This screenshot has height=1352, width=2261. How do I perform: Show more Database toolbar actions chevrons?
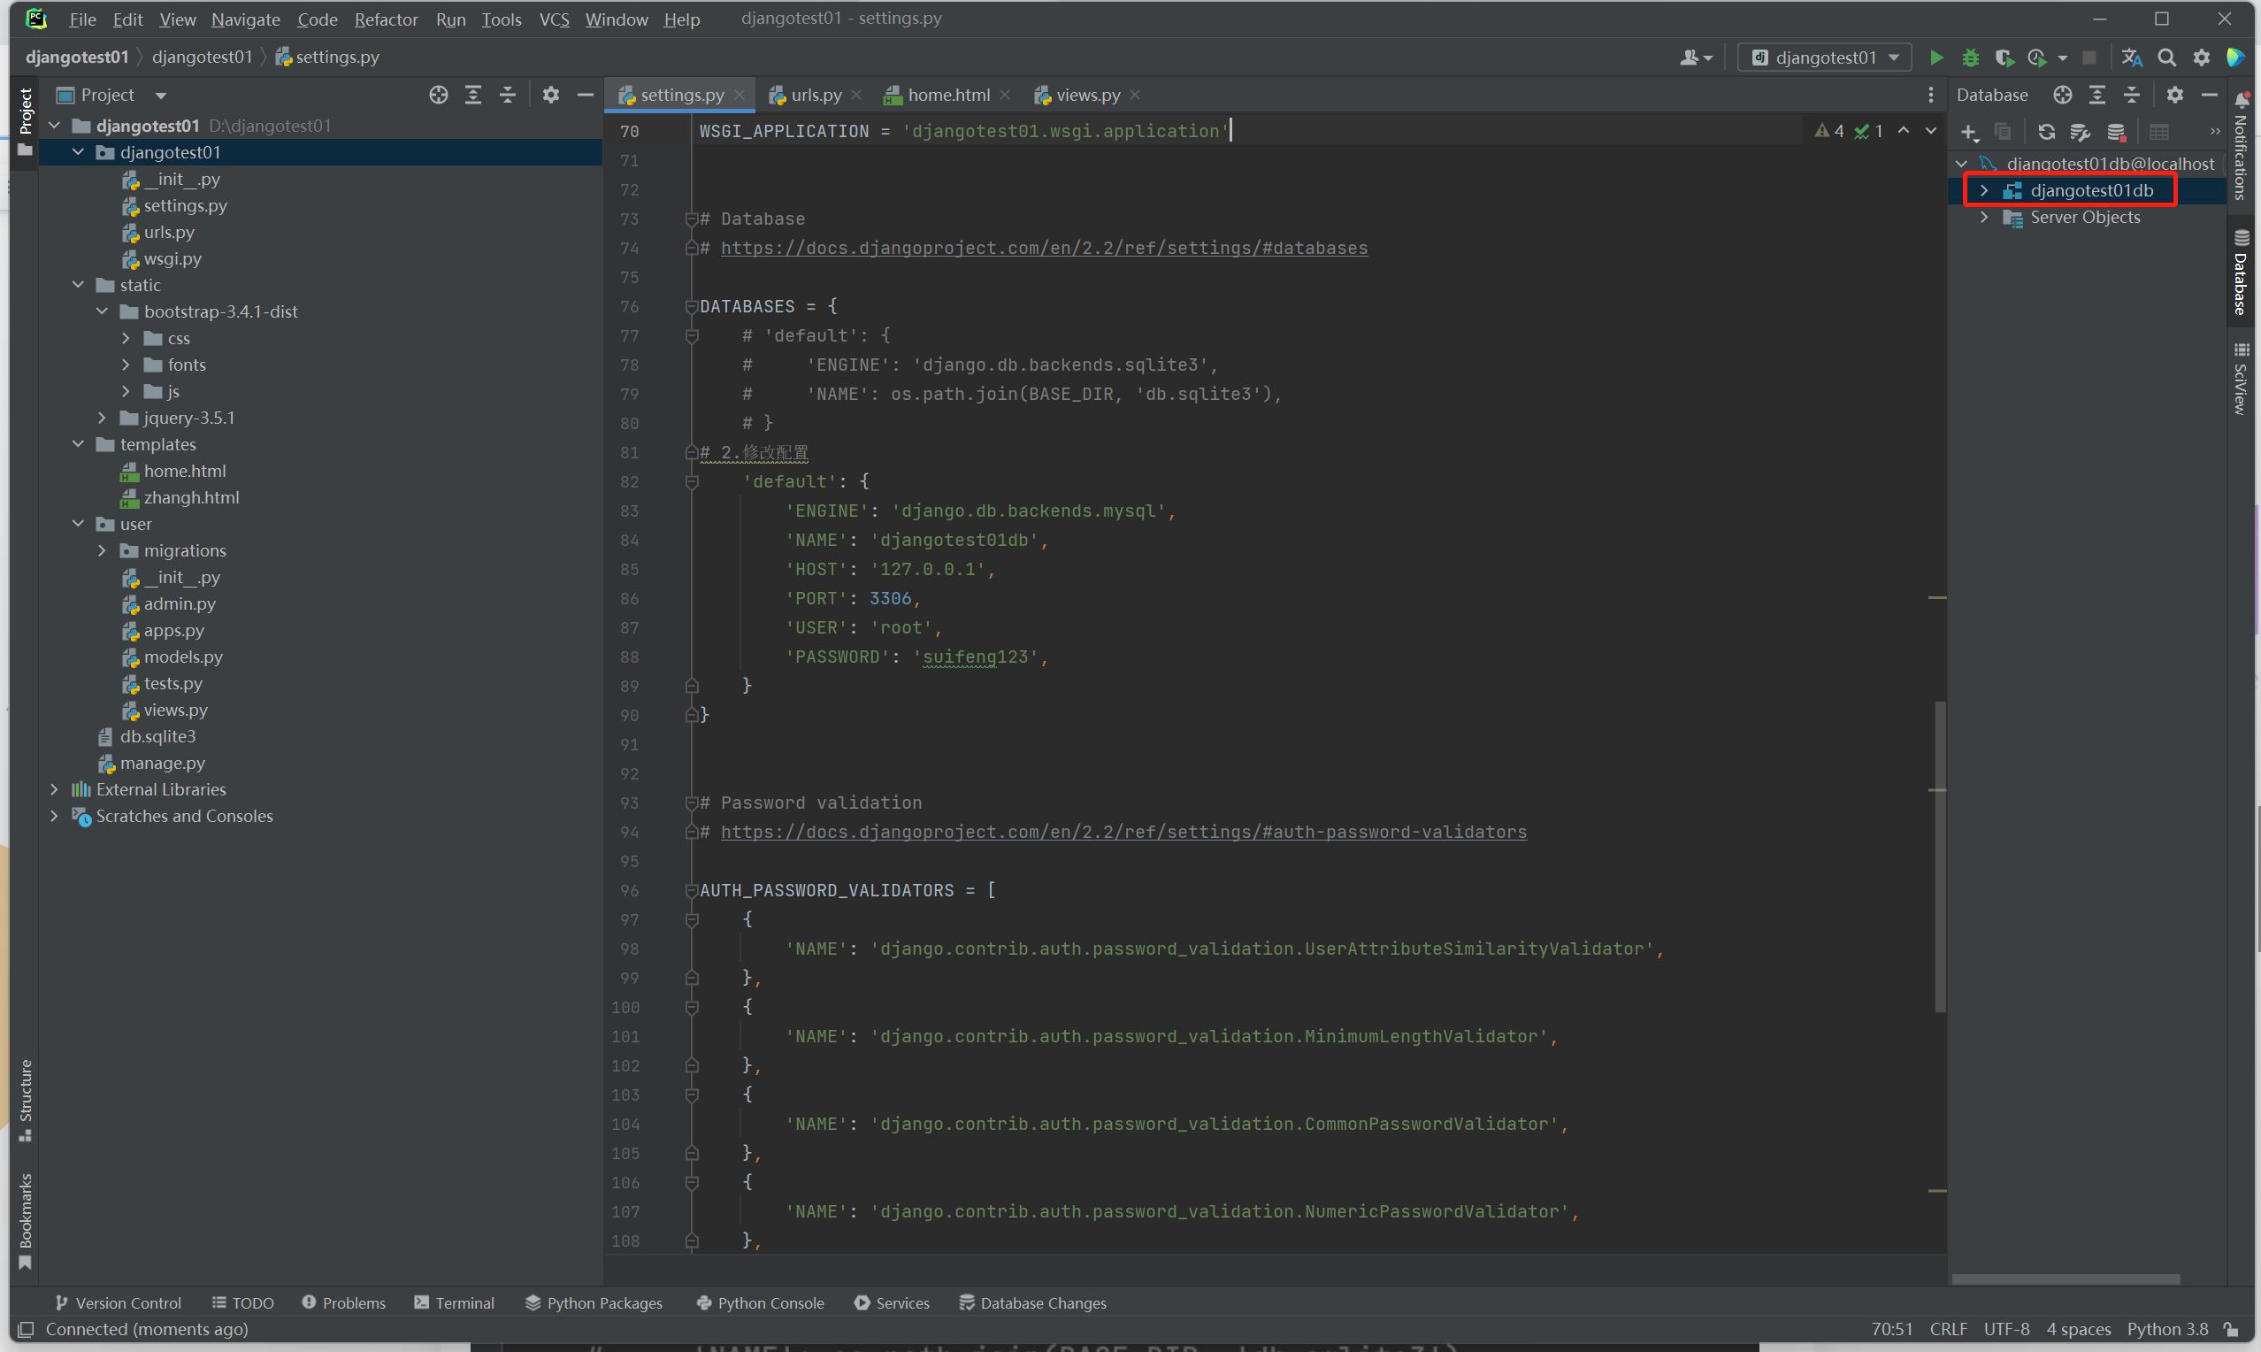[x=2216, y=132]
